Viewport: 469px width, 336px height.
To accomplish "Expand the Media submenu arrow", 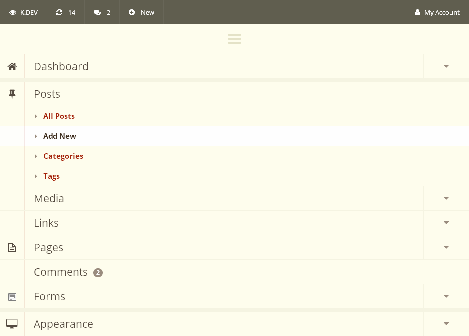I will coord(446,198).
